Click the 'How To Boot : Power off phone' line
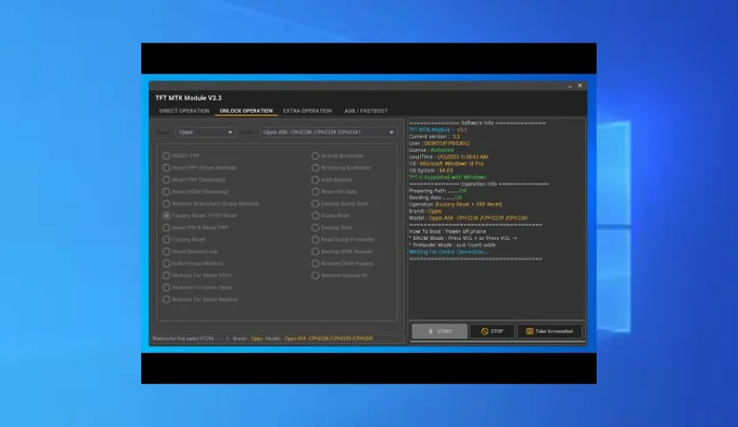Screen dimensions: 738x427 (x=448, y=231)
